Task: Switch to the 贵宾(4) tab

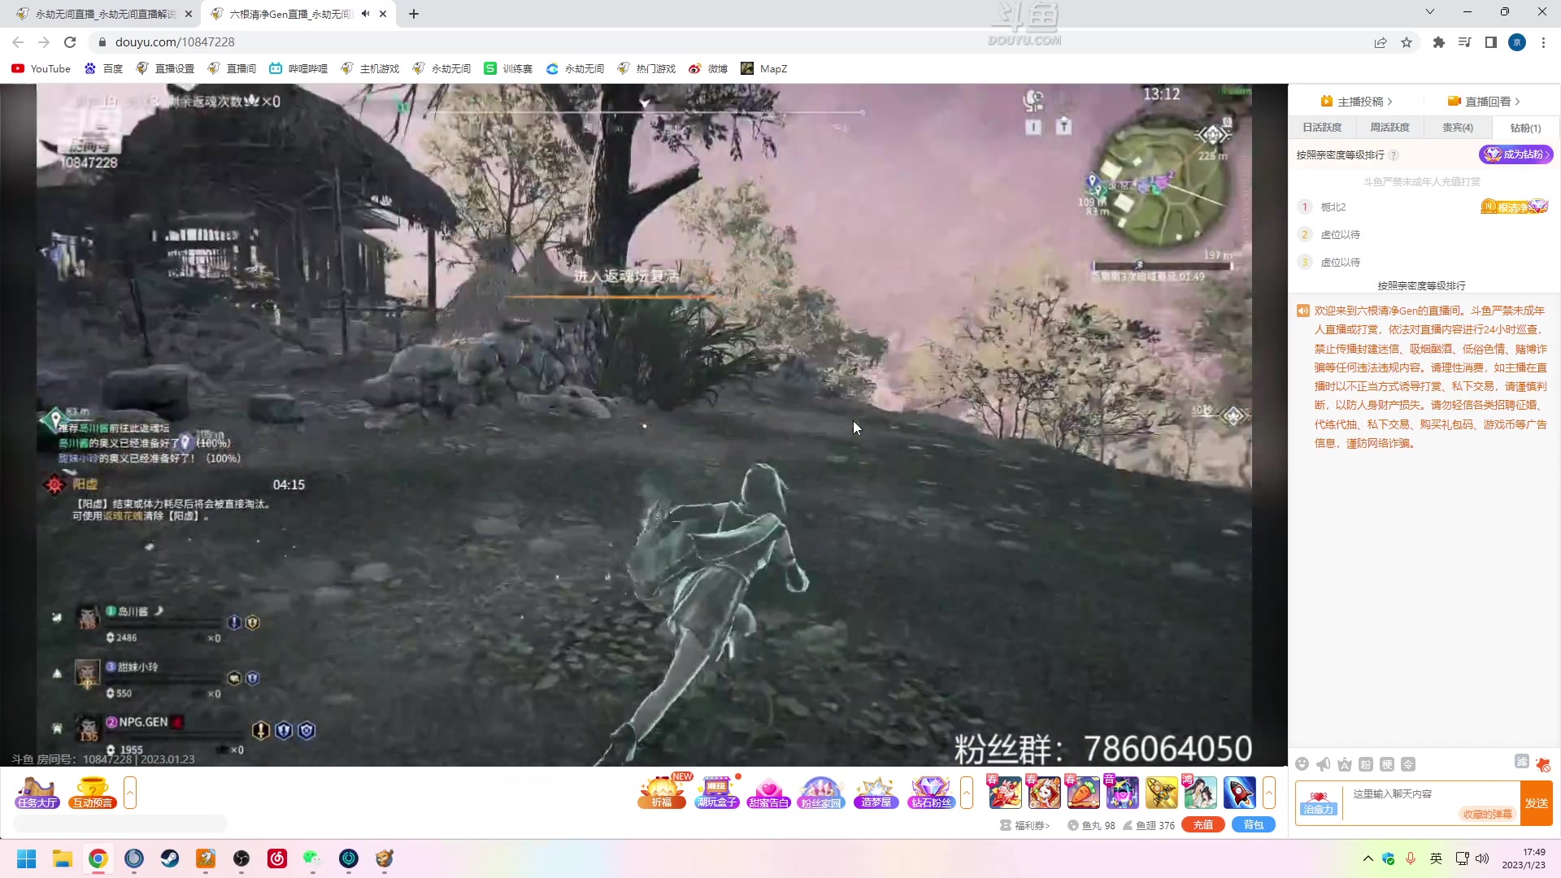Action: 1457,128
